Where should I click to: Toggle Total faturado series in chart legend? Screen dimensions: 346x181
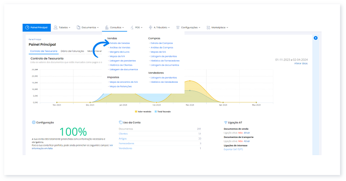[x=162, y=111]
